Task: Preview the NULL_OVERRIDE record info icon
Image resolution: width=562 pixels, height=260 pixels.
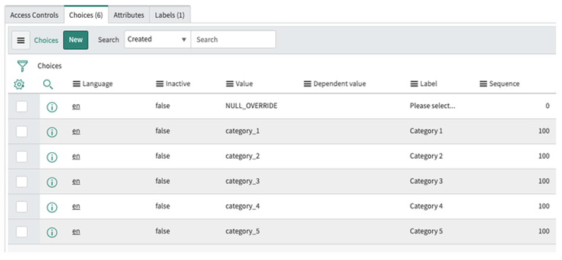Action: [52, 107]
